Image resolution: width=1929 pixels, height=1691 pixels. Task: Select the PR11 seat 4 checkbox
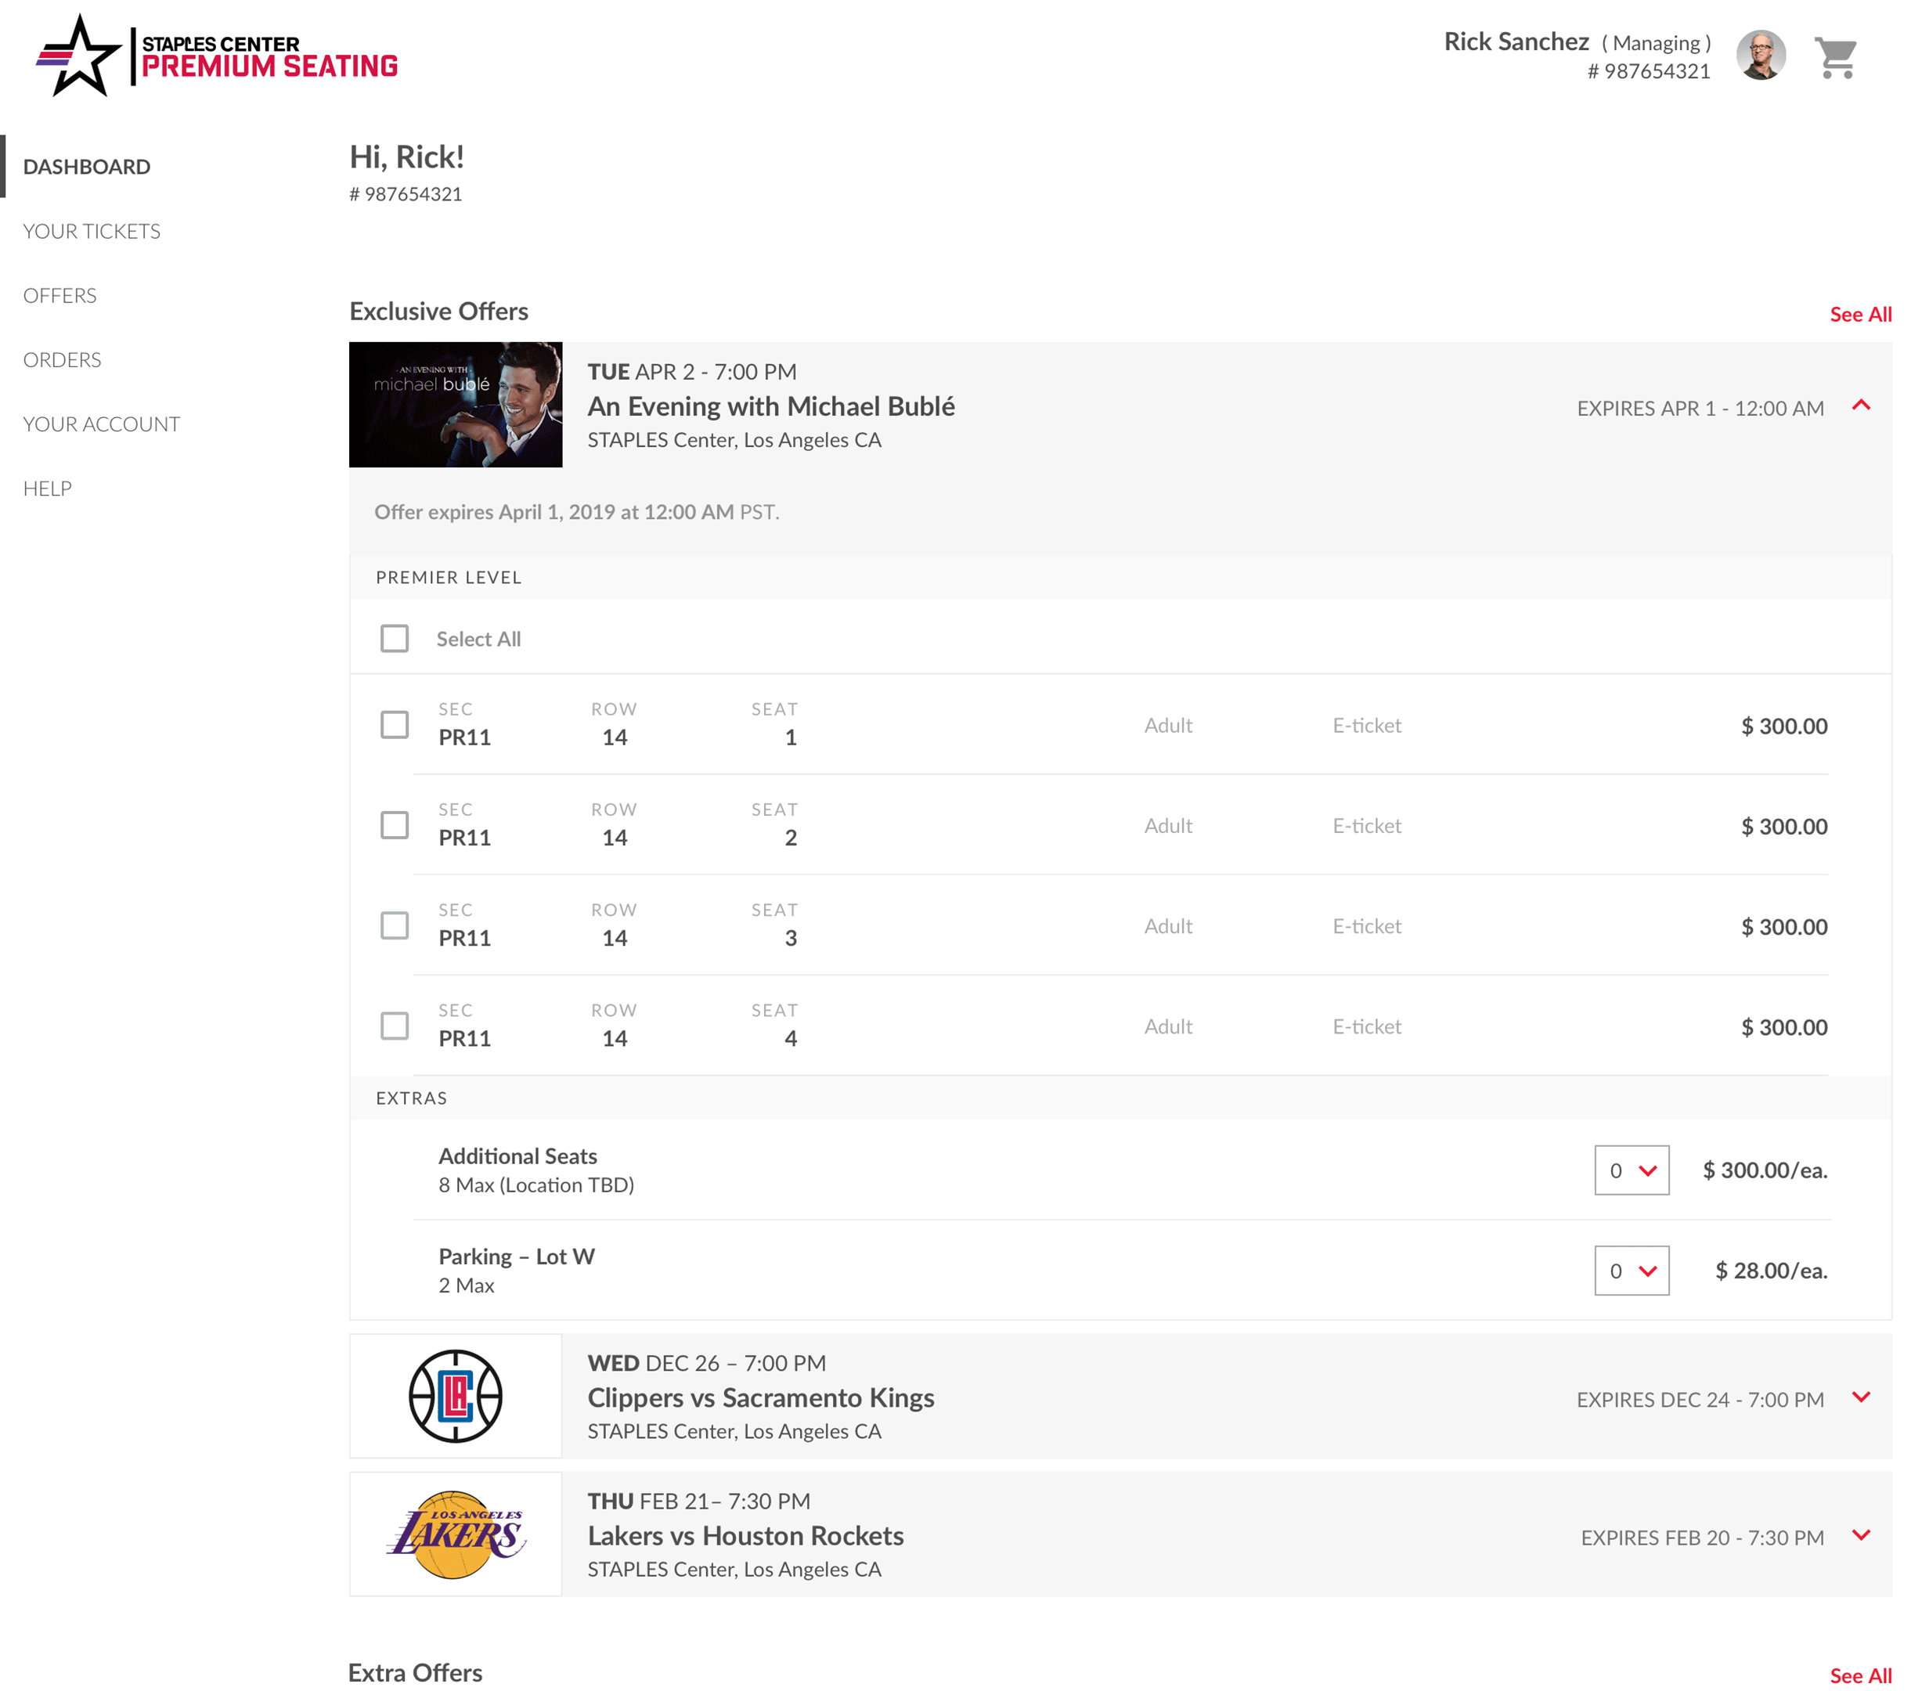point(395,1026)
